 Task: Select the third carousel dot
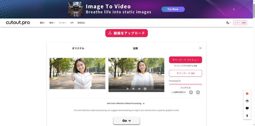(x=139, y=89)
